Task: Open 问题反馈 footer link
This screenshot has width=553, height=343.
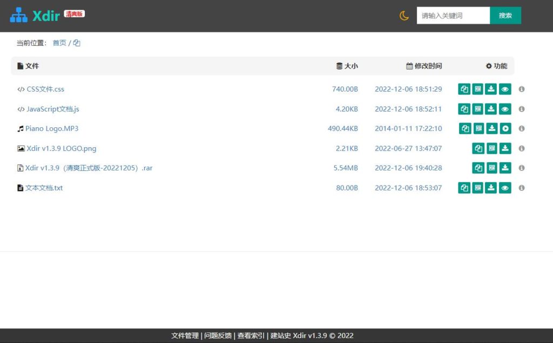Action: tap(218, 335)
